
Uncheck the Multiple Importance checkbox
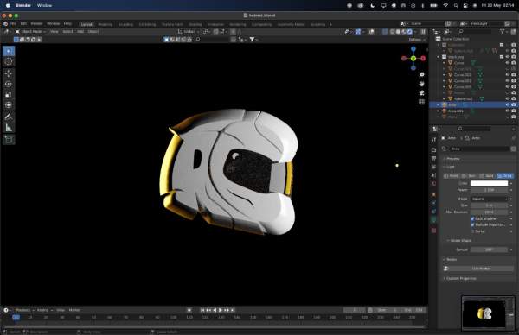tap(472, 224)
